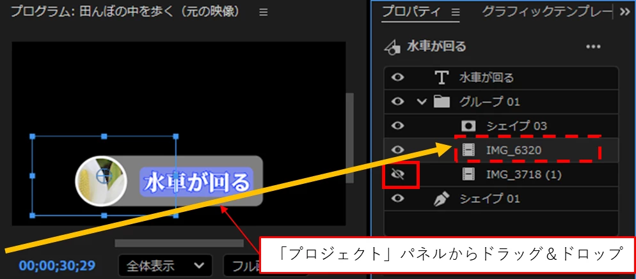Show the hidden IMG_3718 (1) layer
The width and height of the screenshot is (636, 279).
coord(398,174)
